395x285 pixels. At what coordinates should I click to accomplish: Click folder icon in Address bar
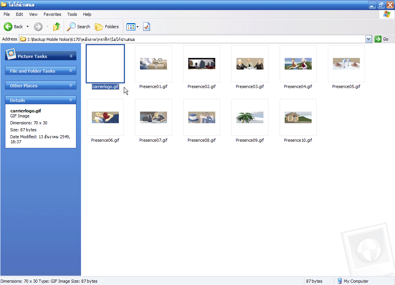[23, 39]
